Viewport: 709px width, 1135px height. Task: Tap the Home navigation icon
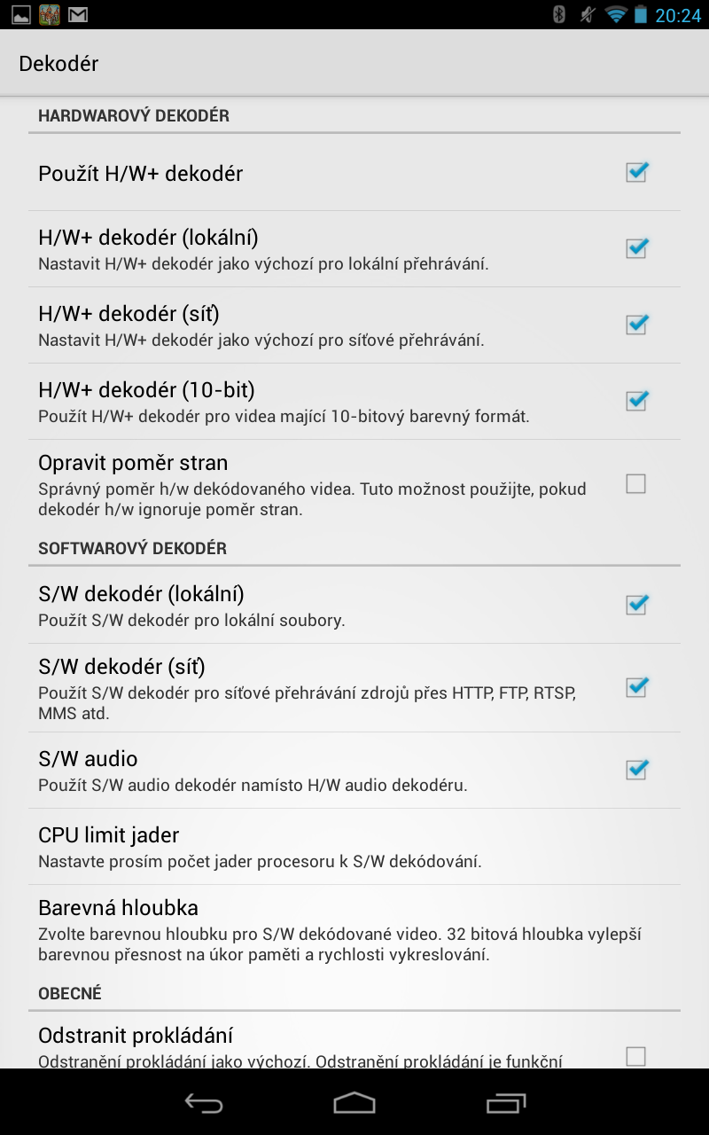point(354,1102)
